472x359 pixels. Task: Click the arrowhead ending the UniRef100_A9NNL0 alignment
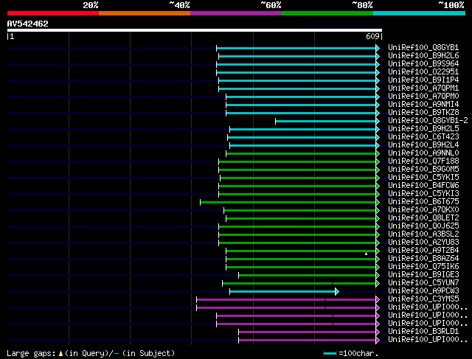click(378, 153)
